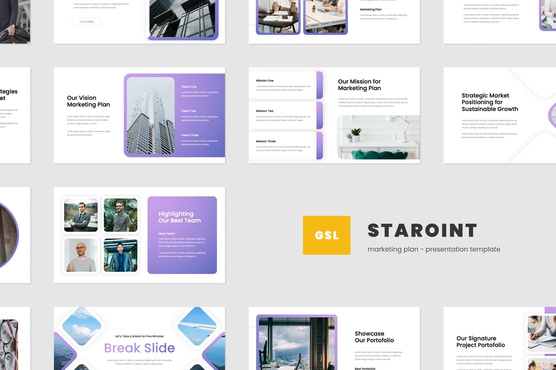
Task: Select the Best Portofolio label
Action: click(x=365, y=369)
